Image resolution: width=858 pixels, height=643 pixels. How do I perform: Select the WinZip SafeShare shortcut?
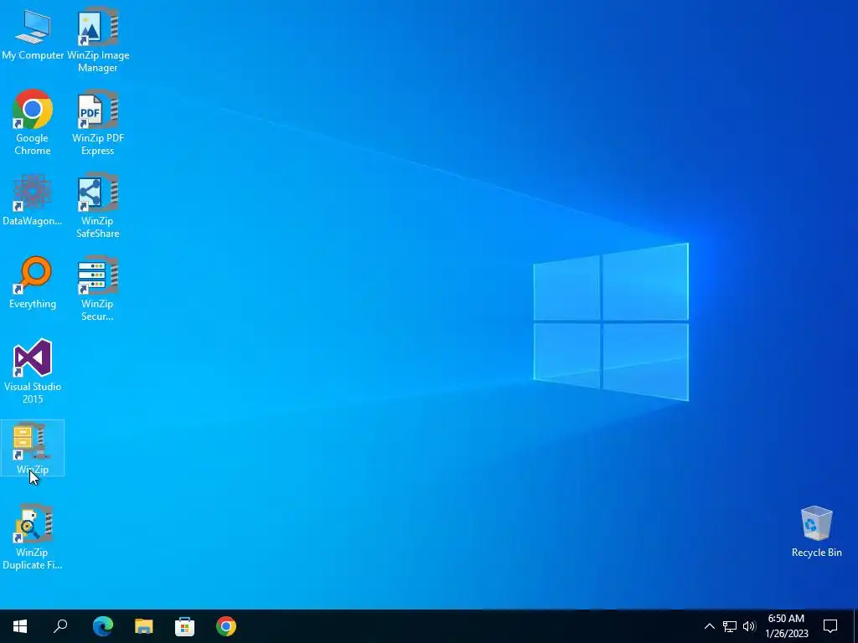click(x=98, y=205)
